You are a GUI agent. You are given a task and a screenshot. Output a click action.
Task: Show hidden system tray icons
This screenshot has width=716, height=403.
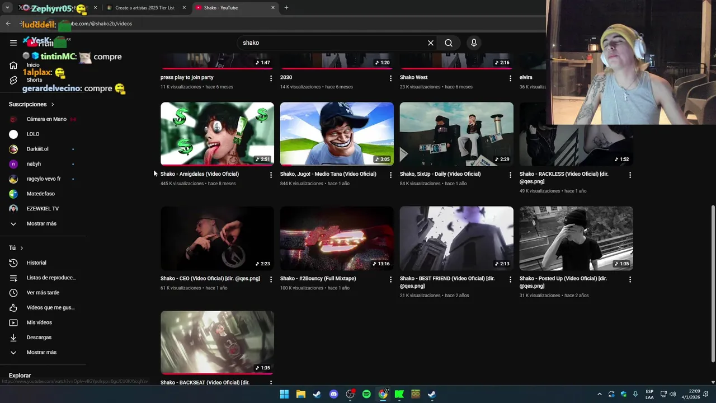pos(599,394)
